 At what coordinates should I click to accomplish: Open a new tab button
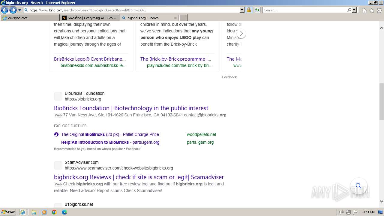coord(183,18)
